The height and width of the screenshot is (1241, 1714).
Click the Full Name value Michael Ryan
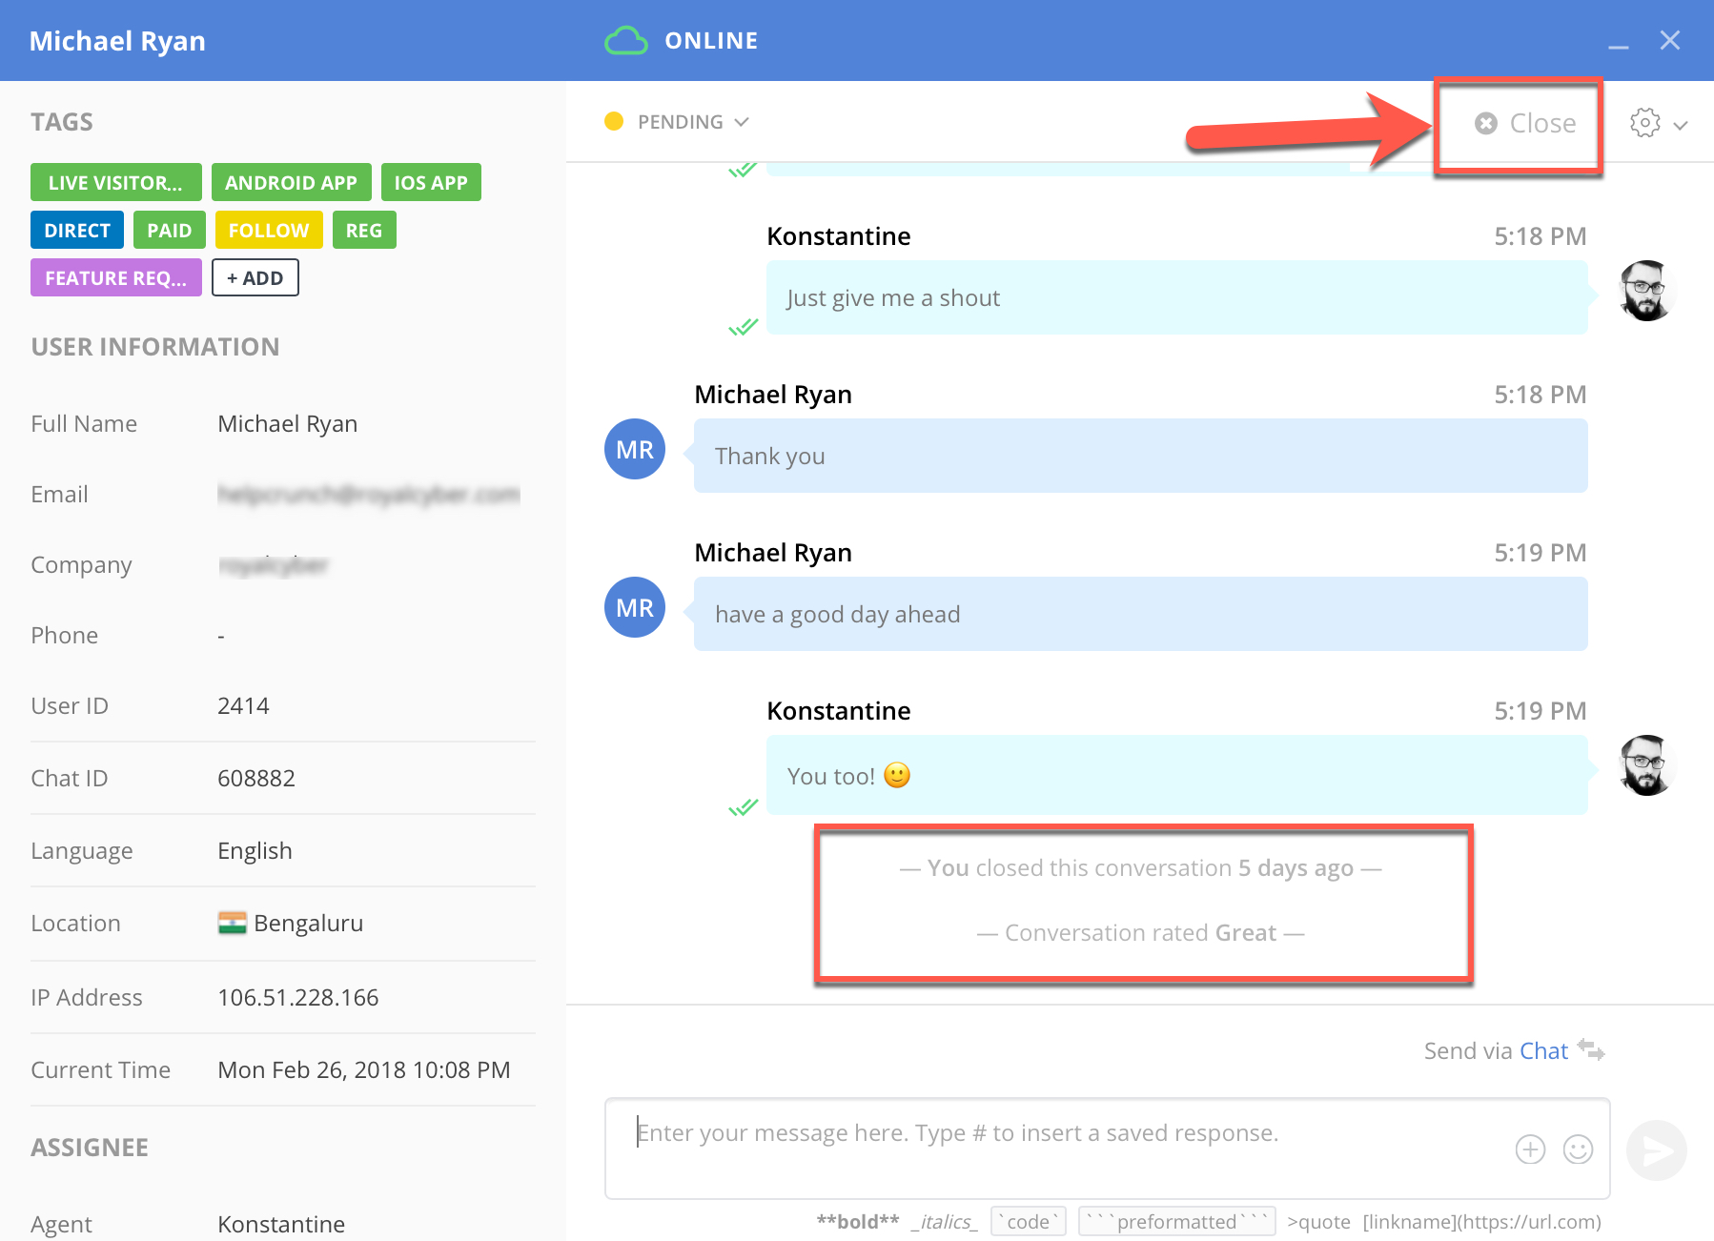288,423
